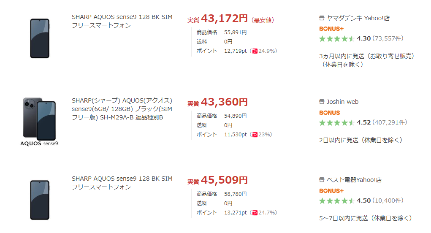This screenshot has height=233, width=431.
Task: Click the BONUS badge under Joshin web
Action: pos(330,113)
